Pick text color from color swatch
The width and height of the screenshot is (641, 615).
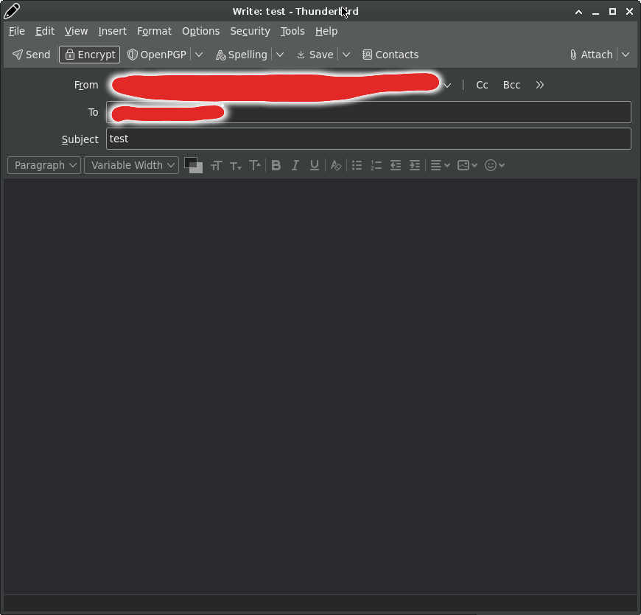191,163
